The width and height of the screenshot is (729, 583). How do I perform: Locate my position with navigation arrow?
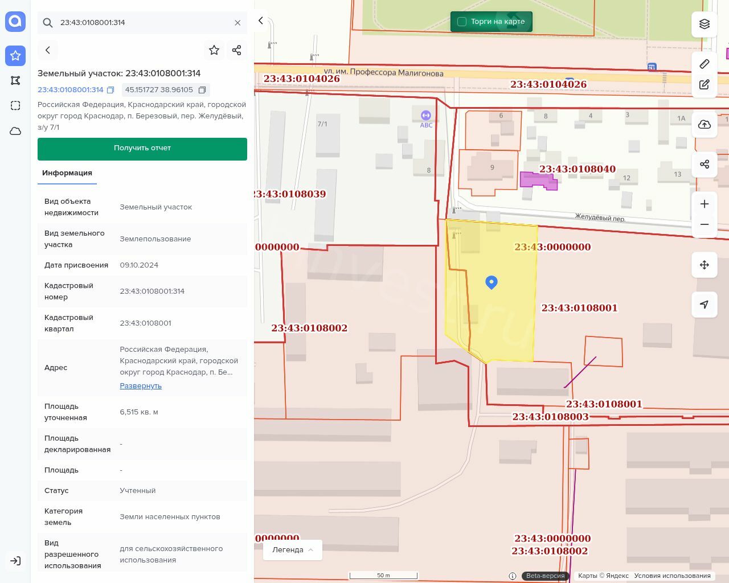click(x=705, y=305)
